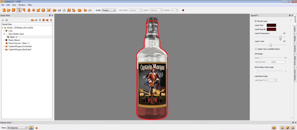The image size is (297, 130).
Task: Click the Liquid Specular swatch
Action: pos(271,29)
